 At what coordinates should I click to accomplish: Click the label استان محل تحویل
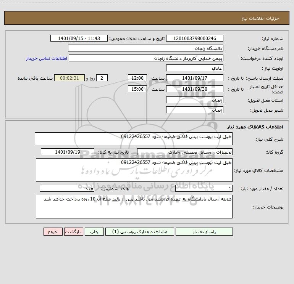[x=265, y=100]
